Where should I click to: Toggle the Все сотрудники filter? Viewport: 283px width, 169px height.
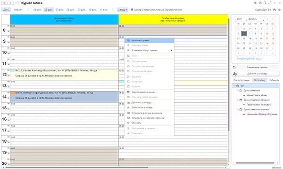pos(241,80)
